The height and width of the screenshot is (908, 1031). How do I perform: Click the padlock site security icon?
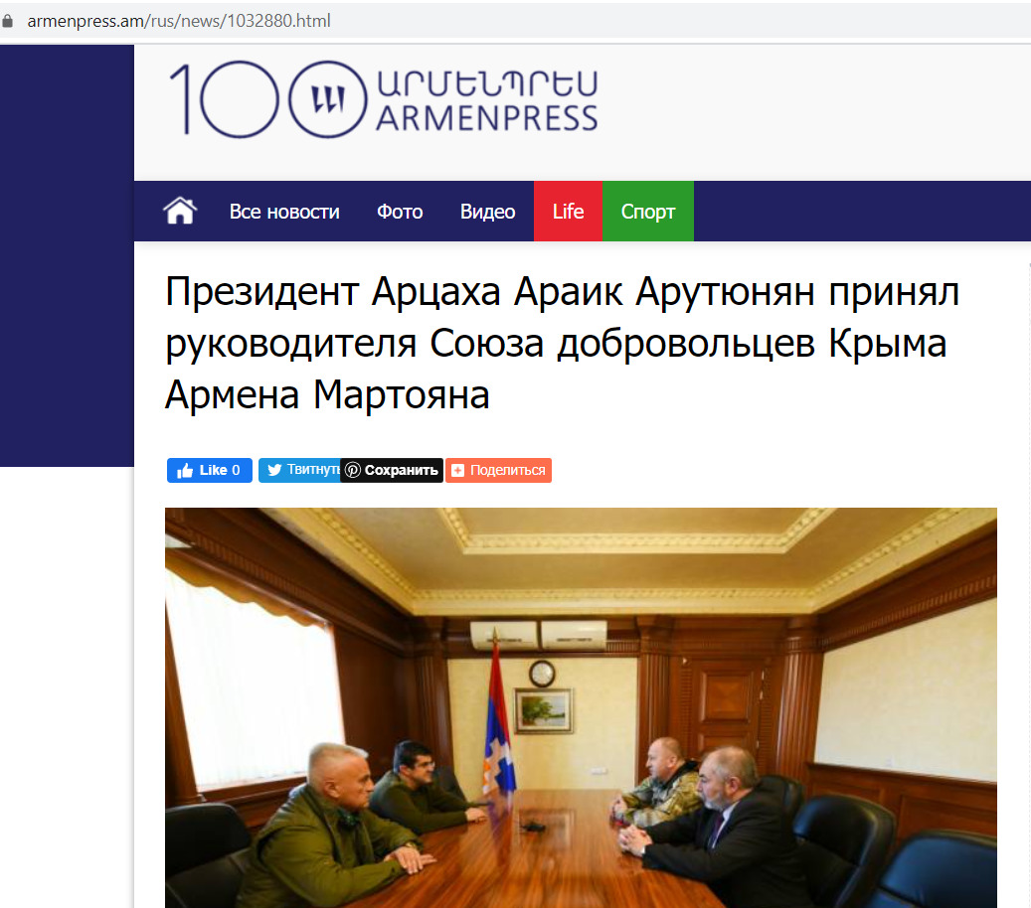[7, 21]
